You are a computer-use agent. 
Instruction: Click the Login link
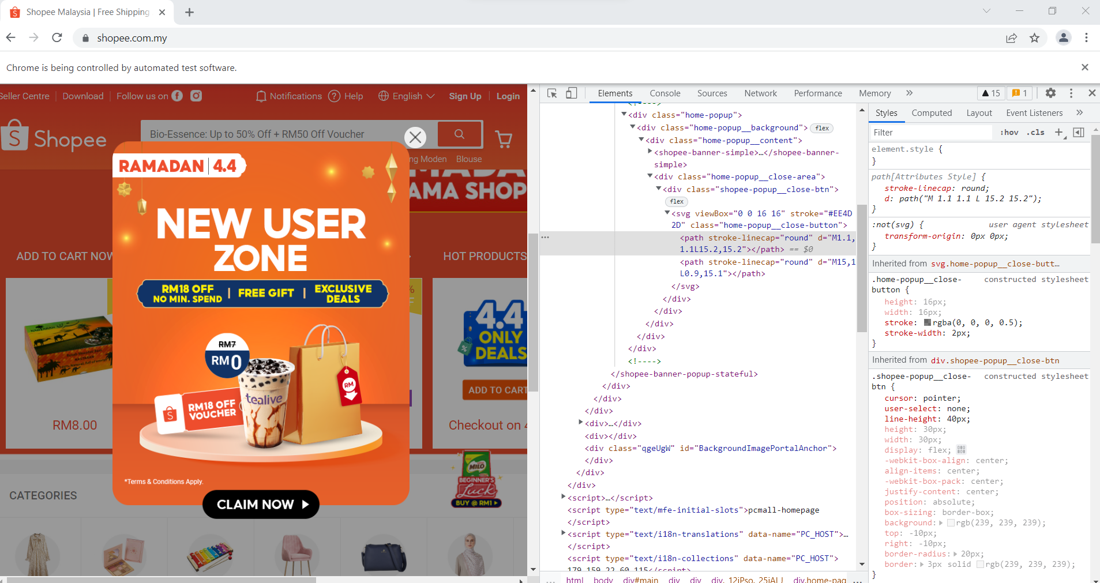tap(508, 96)
